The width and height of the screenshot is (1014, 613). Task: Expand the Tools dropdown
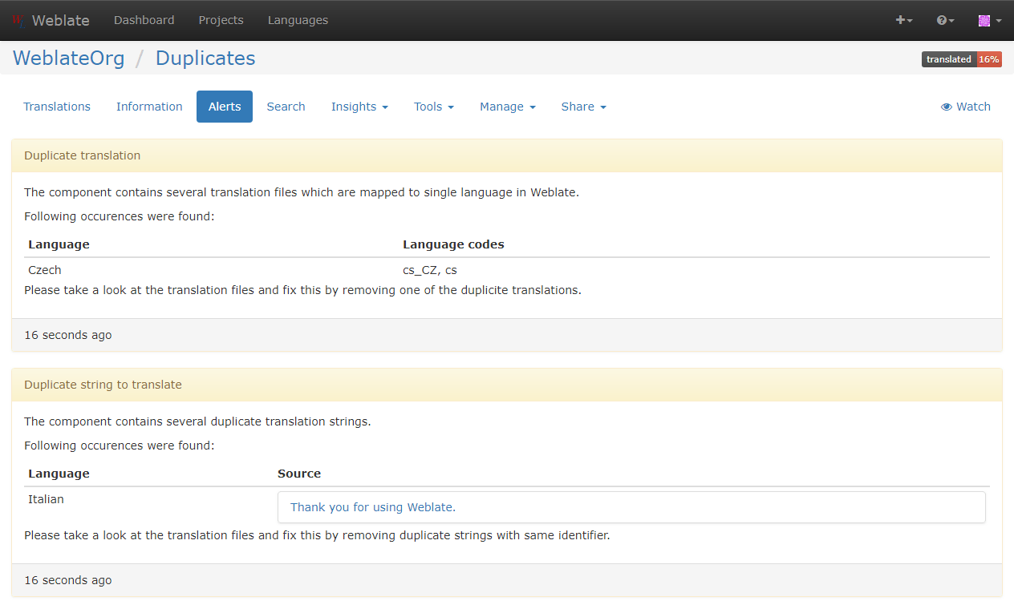[434, 107]
